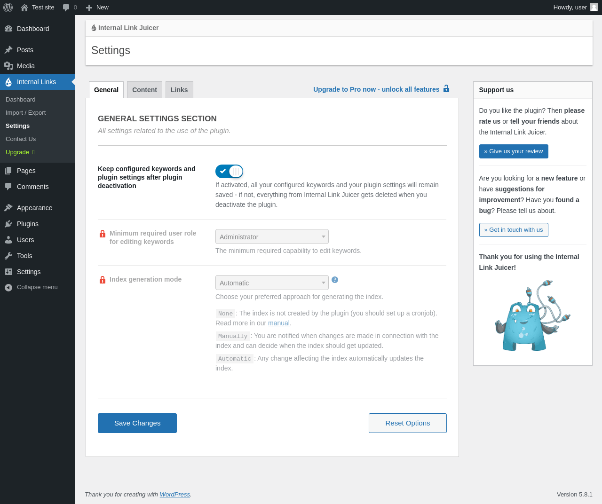This screenshot has height=504, width=602.
Task: Click lock icon beside Upgrade to Pro
Action: click(446, 88)
